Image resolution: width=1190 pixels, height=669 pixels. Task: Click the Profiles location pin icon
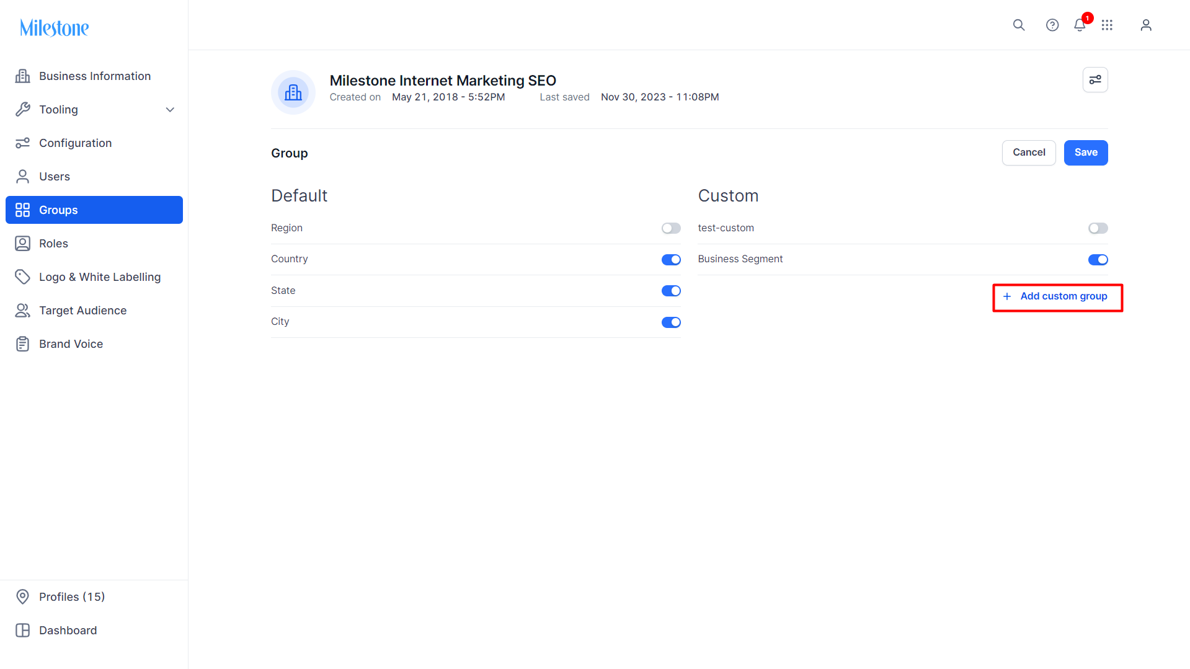tap(23, 597)
